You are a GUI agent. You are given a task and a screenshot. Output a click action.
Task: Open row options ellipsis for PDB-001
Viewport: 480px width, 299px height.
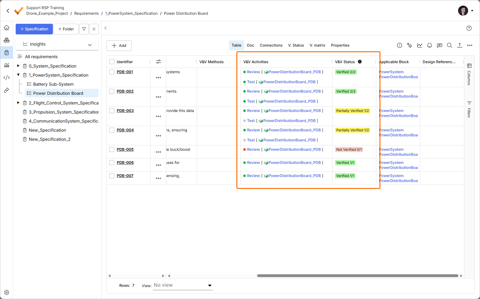tap(158, 78)
